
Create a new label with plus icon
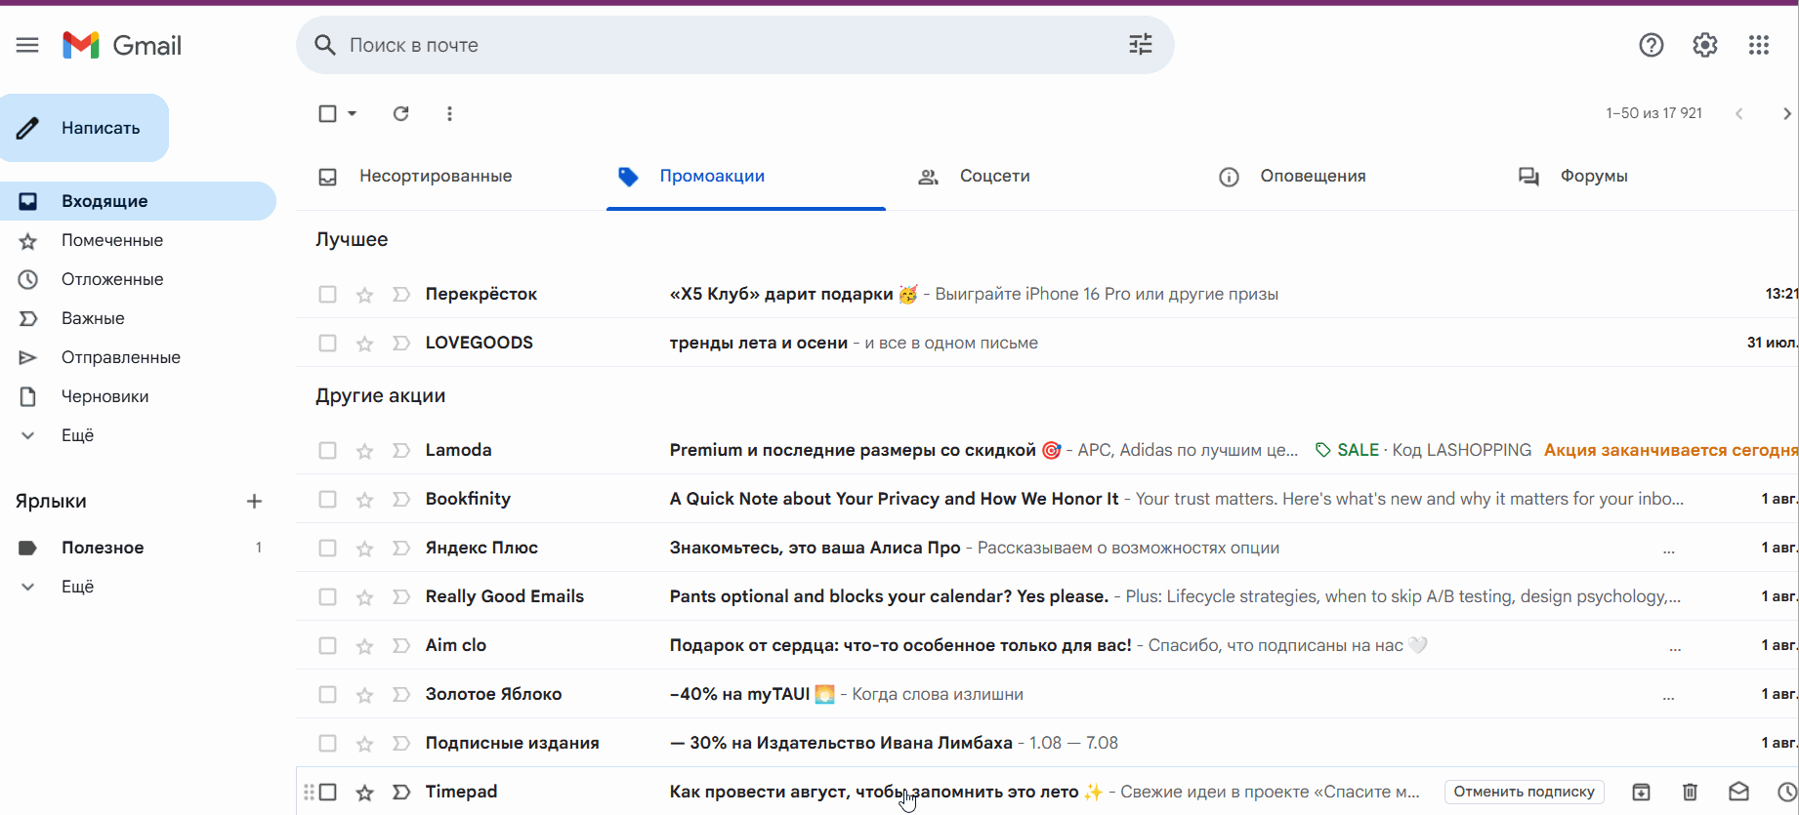[x=254, y=501]
